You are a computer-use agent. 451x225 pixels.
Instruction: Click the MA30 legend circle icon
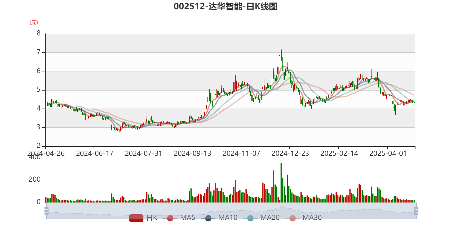coord(293,218)
